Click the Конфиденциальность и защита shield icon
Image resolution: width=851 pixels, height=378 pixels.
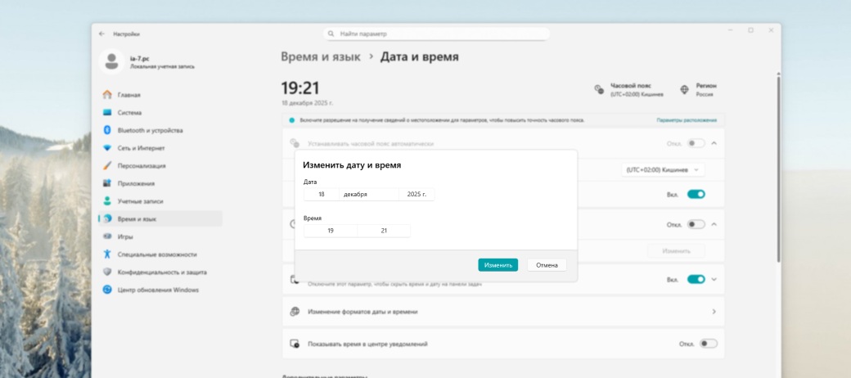pyautogui.click(x=107, y=272)
